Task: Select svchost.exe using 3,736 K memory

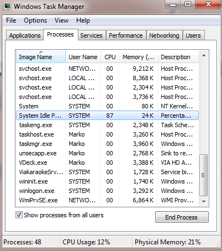Action: [107, 97]
